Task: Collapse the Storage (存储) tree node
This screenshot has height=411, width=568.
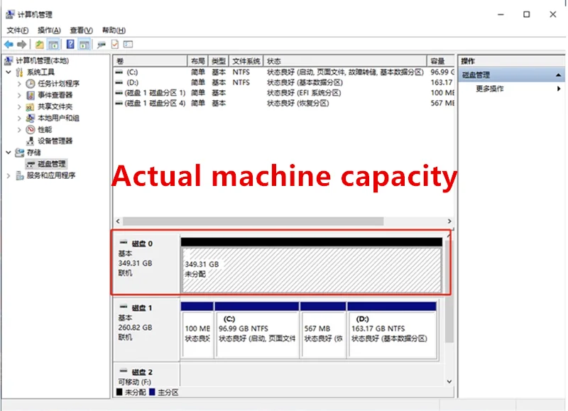Action: tap(9, 153)
